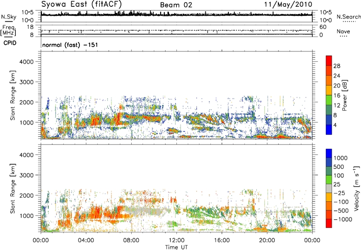Pick the top red segment of power colorbar

(x=329, y=60)
